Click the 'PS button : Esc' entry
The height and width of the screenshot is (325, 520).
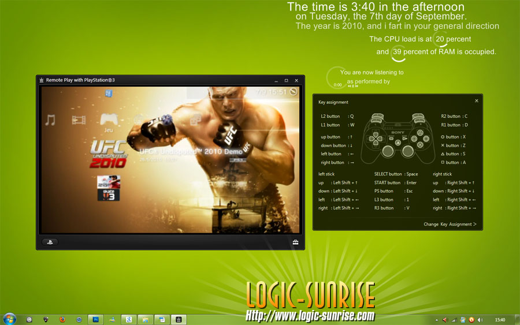coord(393,191)
